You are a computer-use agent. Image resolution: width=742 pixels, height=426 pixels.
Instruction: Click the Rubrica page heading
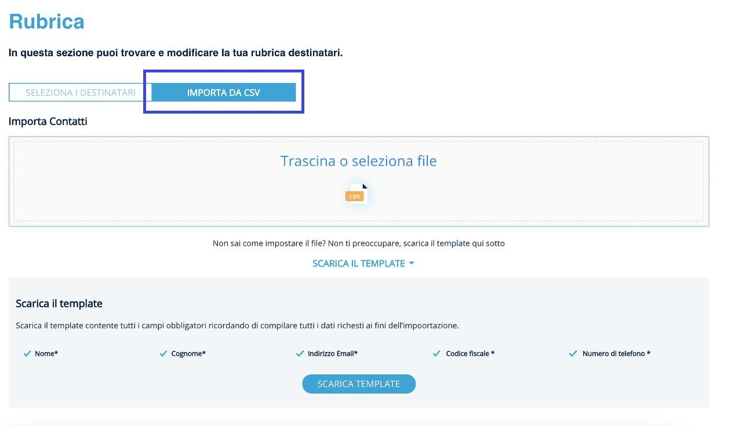46,21
